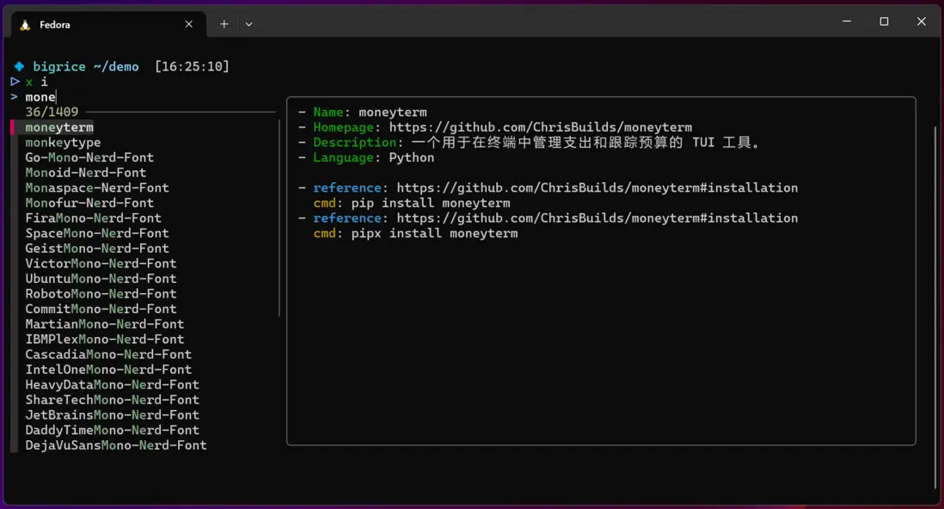
Task: Click the results list scrollbar
Action: point(279,218)
